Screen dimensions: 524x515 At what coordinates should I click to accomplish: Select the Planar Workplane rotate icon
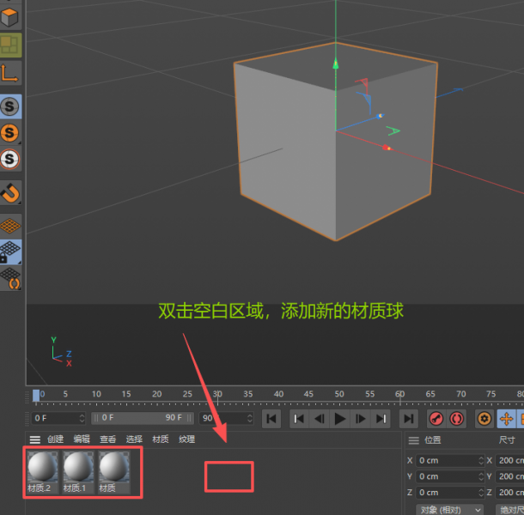(x=10, y=278)
